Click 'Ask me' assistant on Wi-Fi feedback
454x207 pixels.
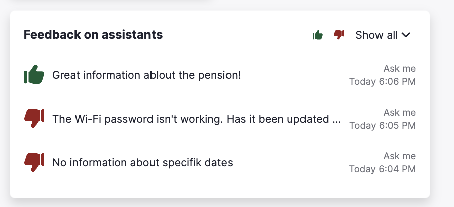[x=400, y=112]
